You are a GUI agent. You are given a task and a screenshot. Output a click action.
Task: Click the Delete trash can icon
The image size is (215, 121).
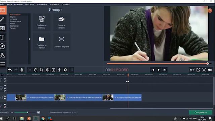tap(21, 70)
